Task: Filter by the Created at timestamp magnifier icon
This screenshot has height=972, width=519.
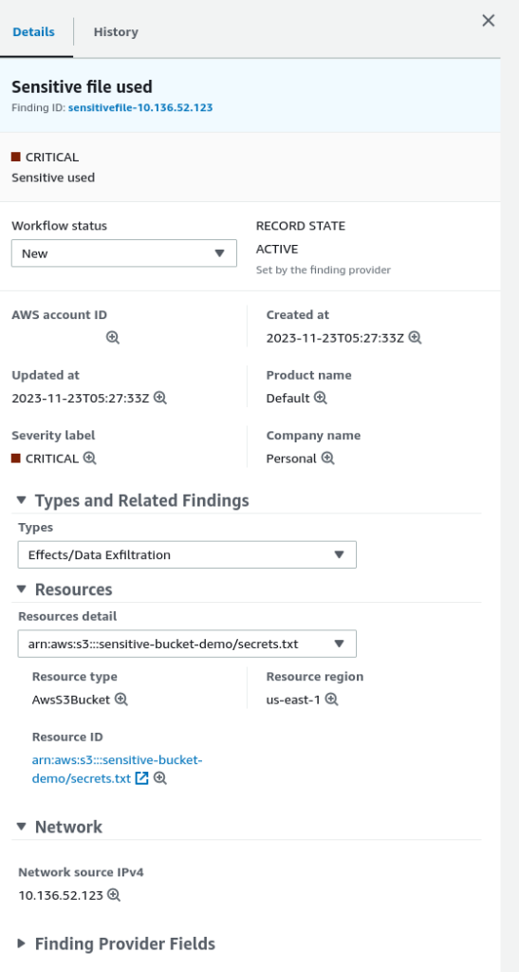Action: 415,338
